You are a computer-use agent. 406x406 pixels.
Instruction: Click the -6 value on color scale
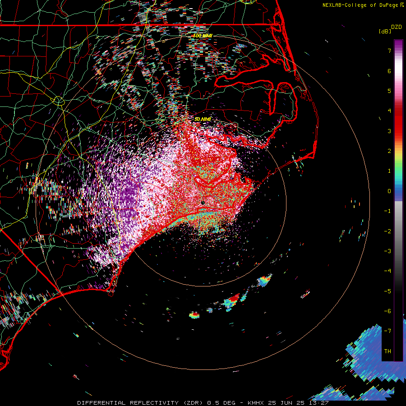(x=388, y=311)
